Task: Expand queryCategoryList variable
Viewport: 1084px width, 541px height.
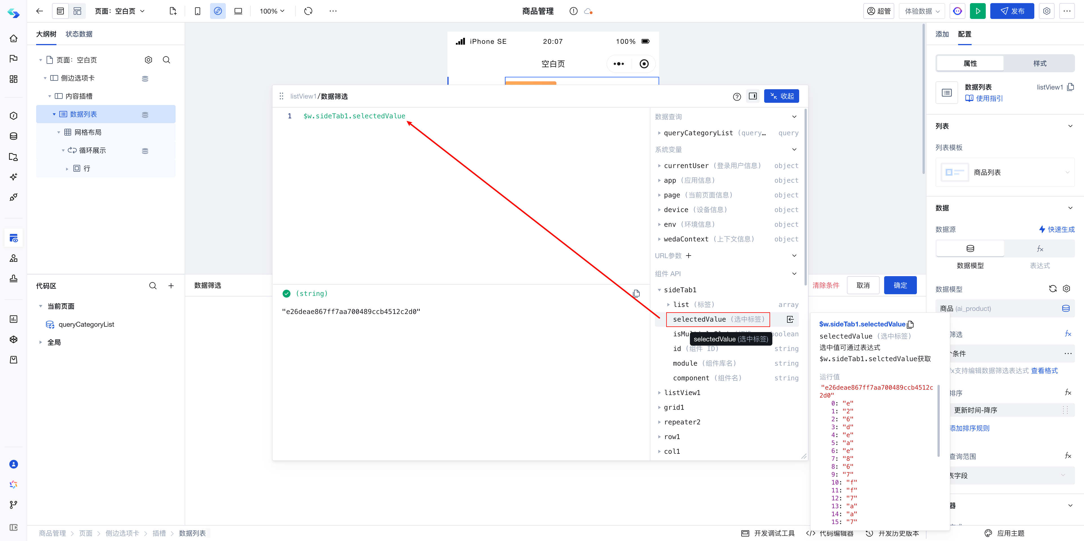Action: 659,133
